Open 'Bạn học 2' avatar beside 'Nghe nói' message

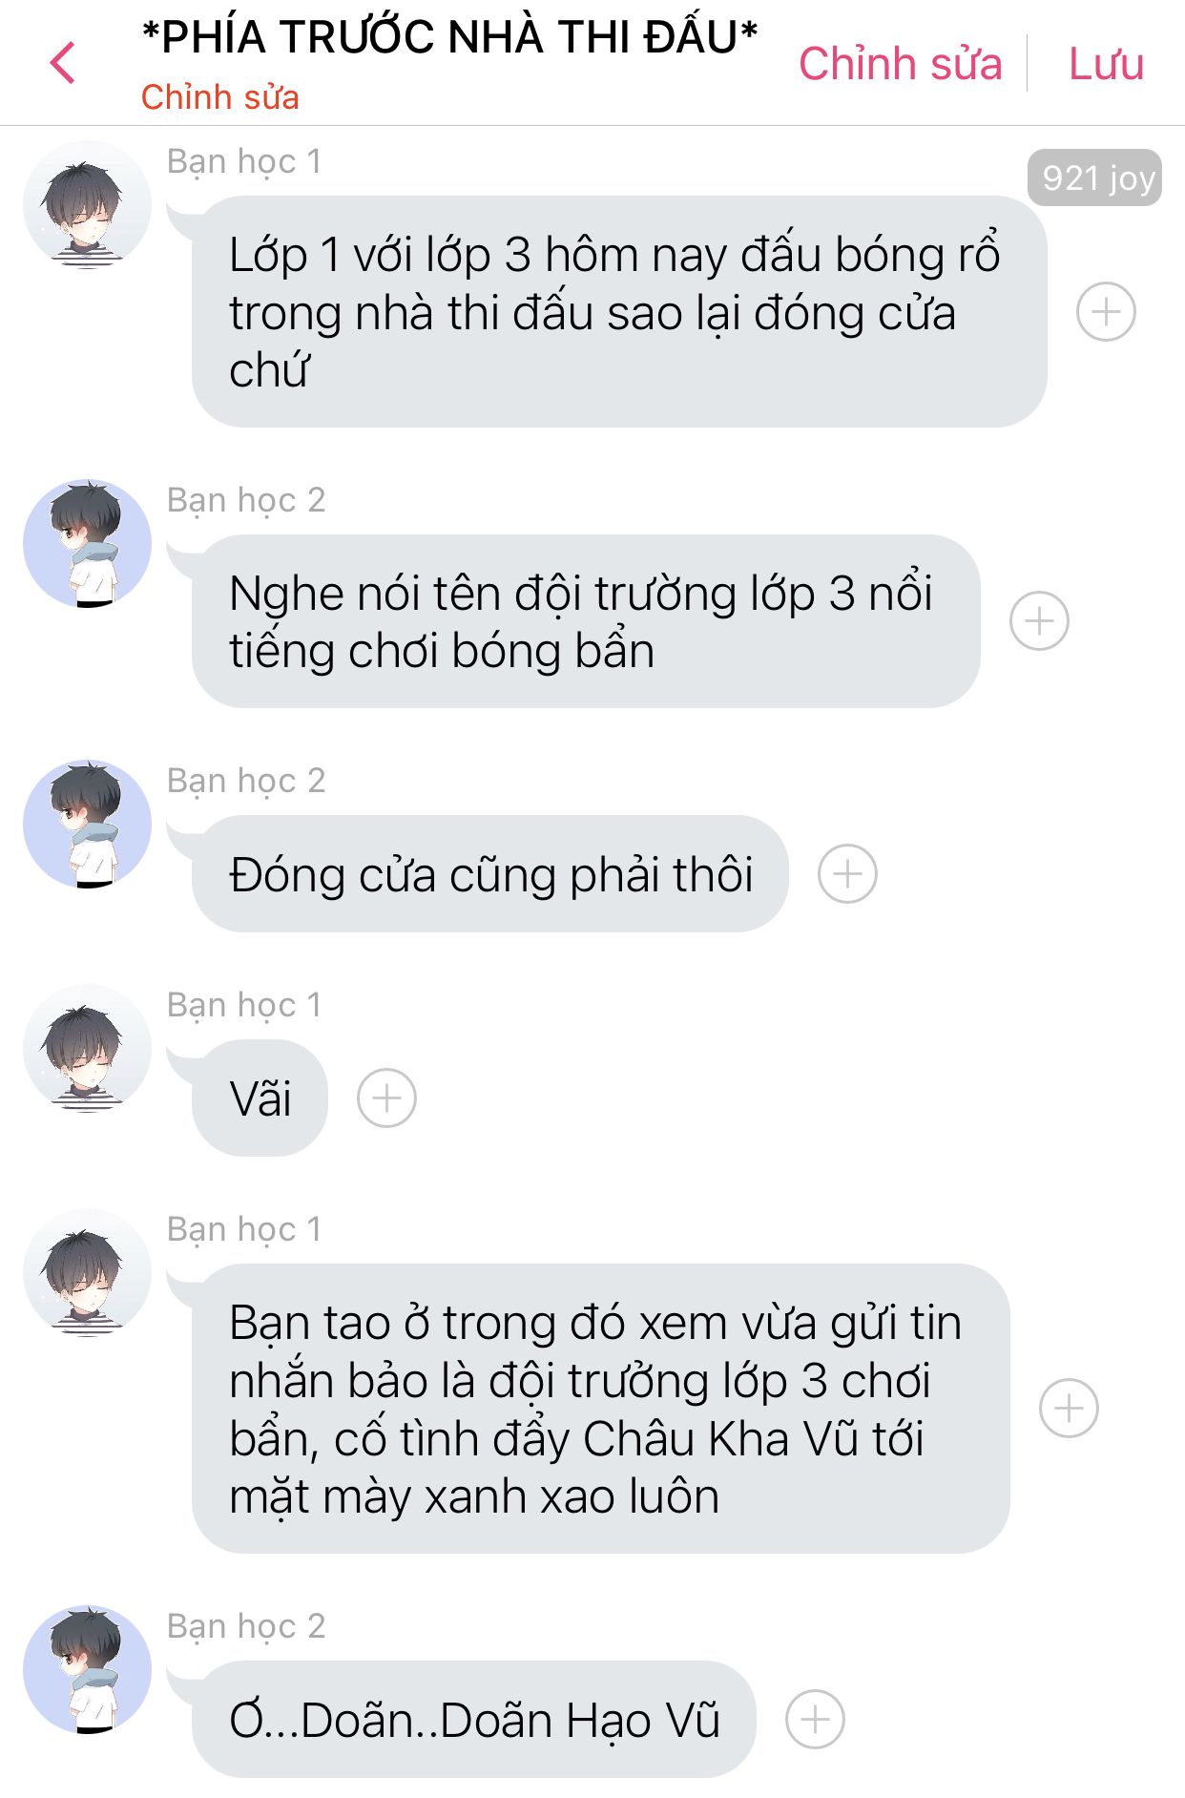[x=87, y=544]
